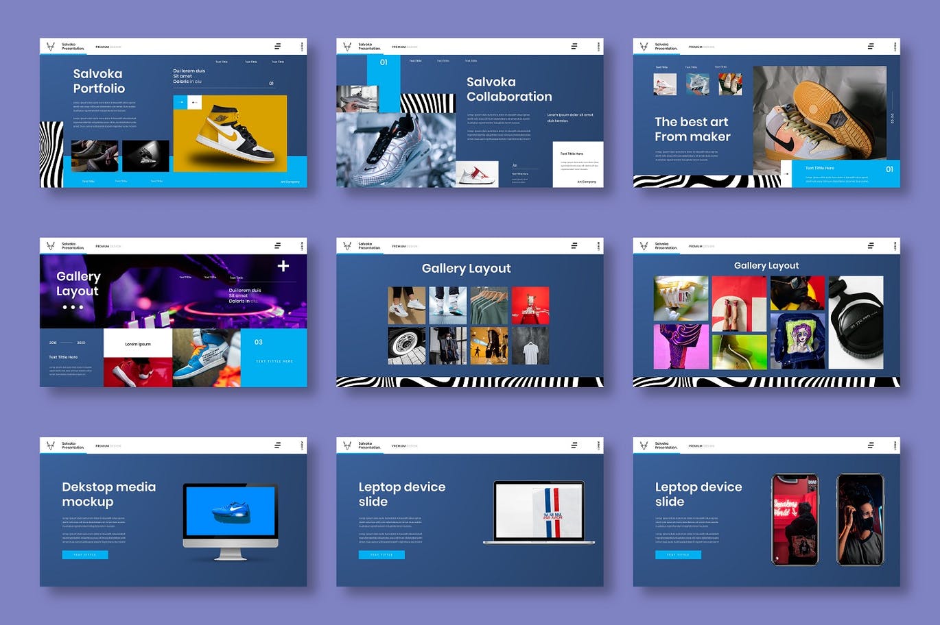Click the three white dots below purple Gallery Layout title
Image resolution: width=940 pixels, height=625 pixels.
pyautogui.click(x=73, y=307)
